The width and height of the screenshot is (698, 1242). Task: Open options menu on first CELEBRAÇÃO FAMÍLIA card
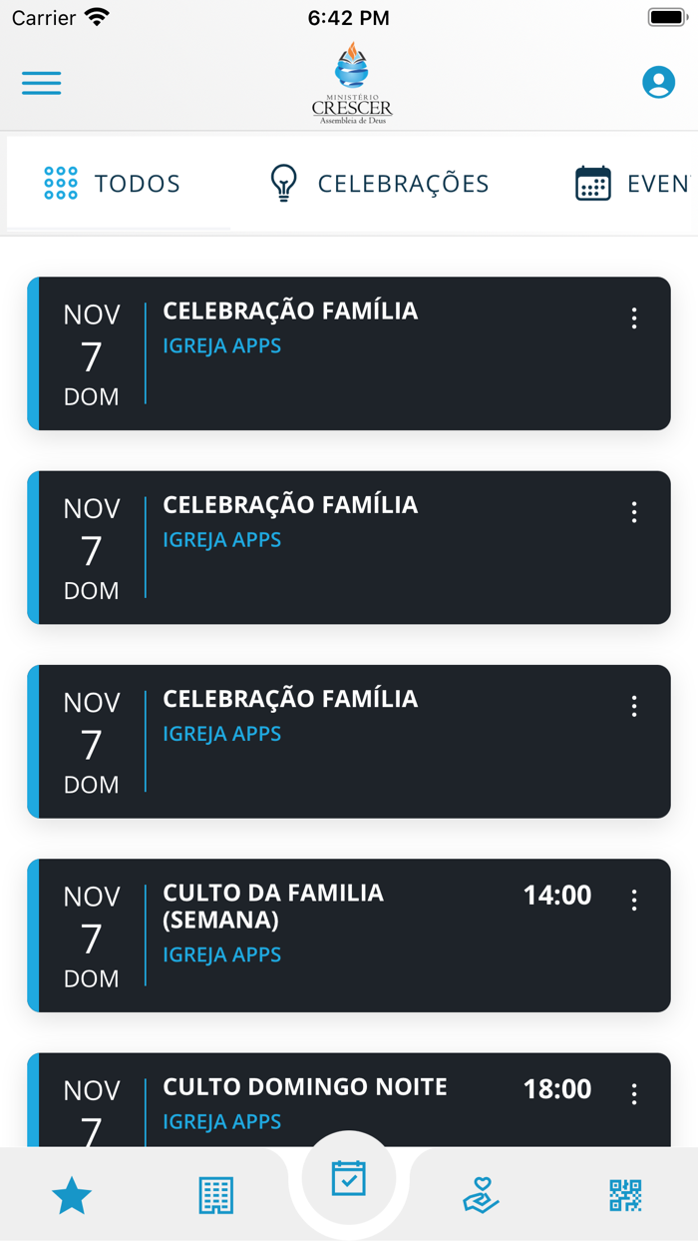pyautogui.click(x=633, y=319)
